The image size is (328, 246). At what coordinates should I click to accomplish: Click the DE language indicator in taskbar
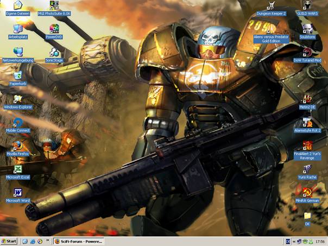click(288, 241)
